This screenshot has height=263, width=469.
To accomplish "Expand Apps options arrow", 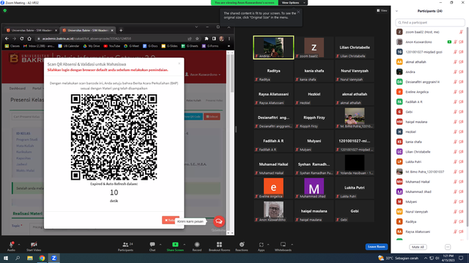I will [x=268, y=245].
